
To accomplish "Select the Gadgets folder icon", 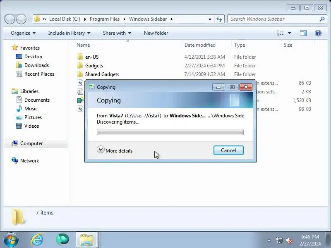I will pos(80,65).
